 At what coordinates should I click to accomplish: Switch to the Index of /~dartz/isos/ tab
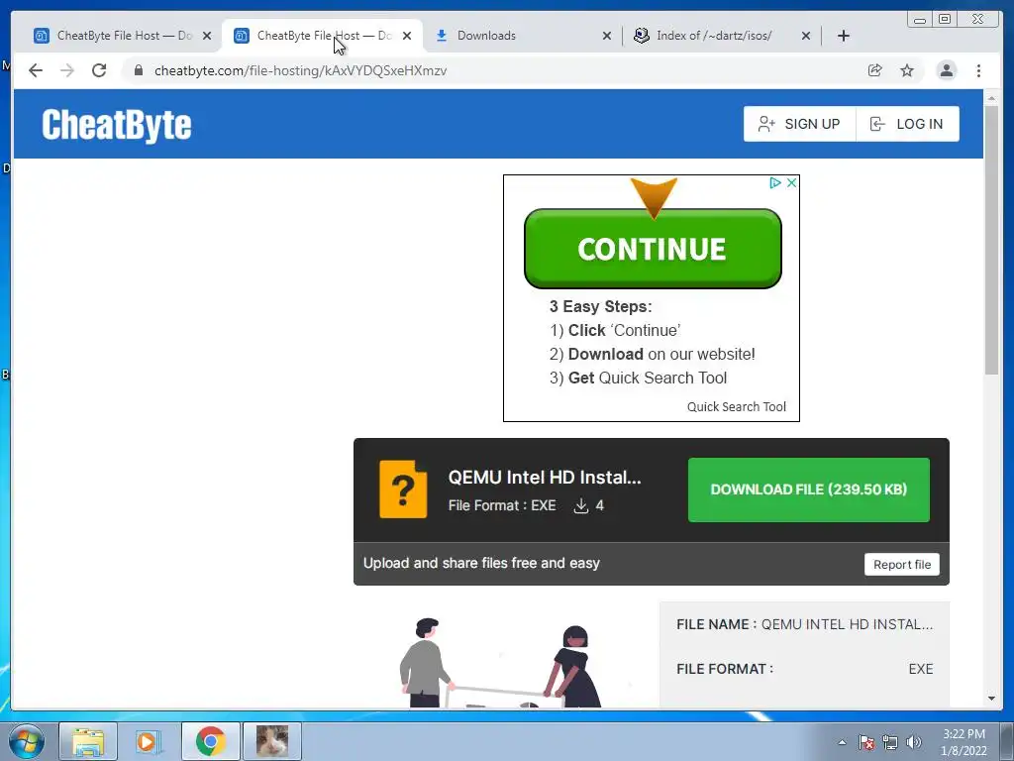pyautogui.click(x=721, y=36)
